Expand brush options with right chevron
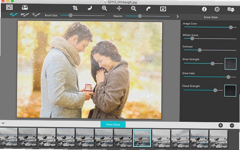240x150 pixels. click(178, 16)
